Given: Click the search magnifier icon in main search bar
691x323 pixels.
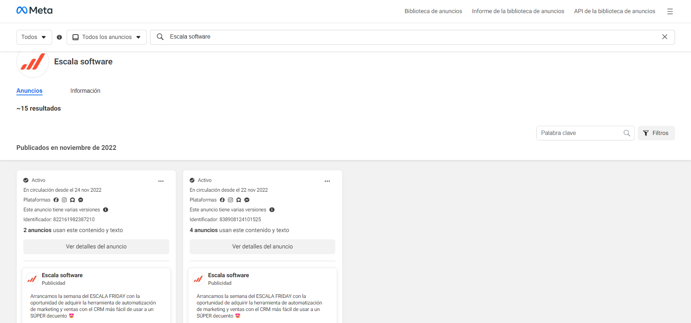Looking at the screenshot, I should (x=160, y=37).
